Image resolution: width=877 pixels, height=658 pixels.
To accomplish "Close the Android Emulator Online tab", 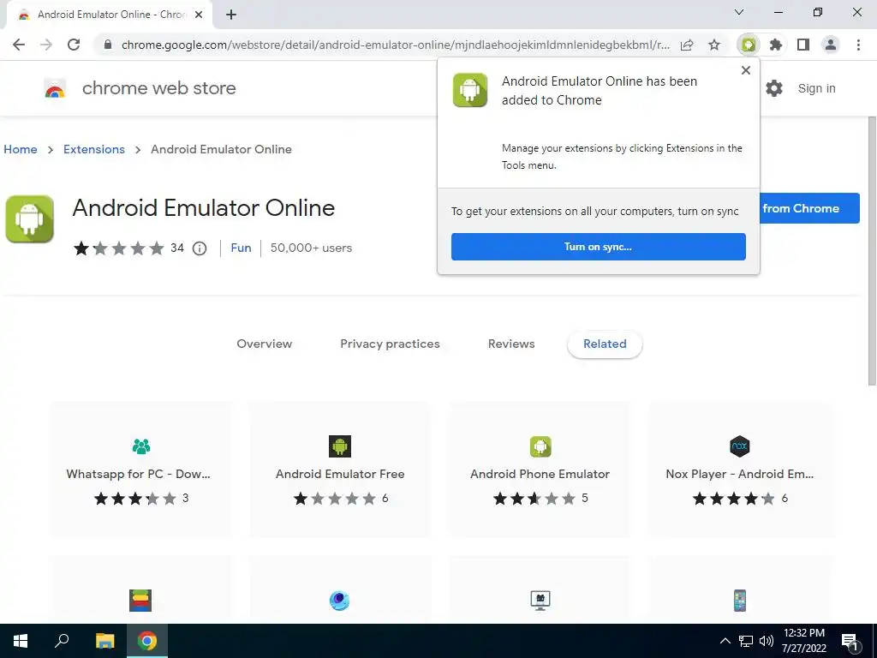I will coord(199,15).
